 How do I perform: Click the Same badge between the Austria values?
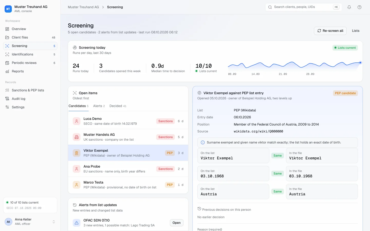[x=277, y=191]
